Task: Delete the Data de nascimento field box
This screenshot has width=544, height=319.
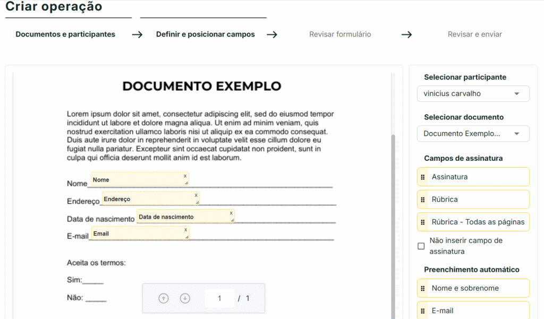Action: pos(231,213)
